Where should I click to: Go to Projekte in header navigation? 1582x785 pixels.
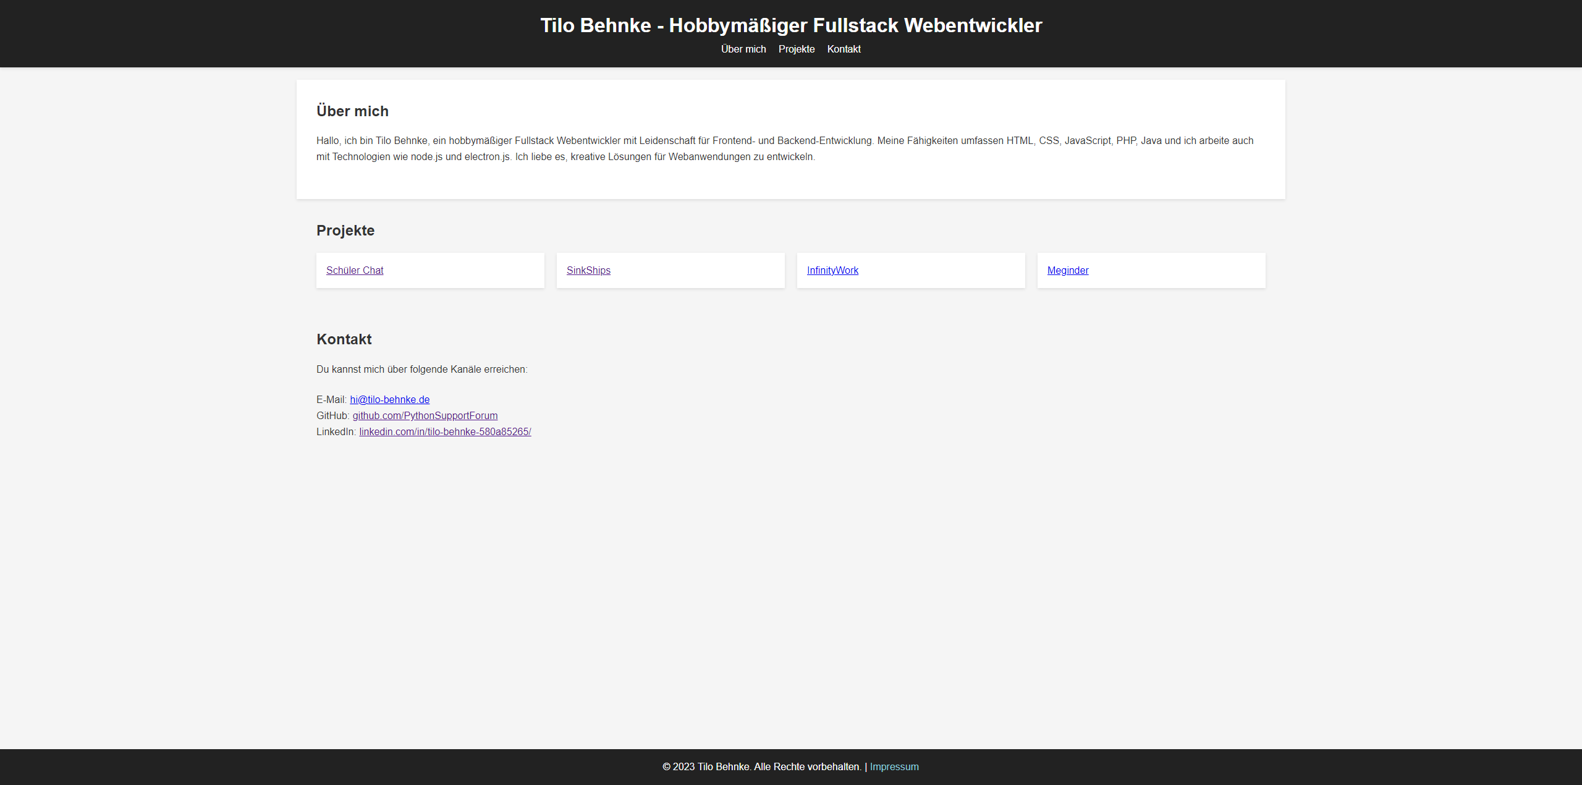click(797, 49)
